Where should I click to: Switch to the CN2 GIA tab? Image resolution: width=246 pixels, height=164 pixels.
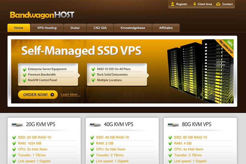click(100, 28)
